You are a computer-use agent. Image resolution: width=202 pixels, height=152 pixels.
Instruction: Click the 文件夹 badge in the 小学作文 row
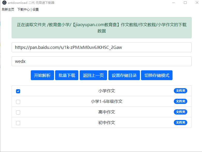[181, 91]
